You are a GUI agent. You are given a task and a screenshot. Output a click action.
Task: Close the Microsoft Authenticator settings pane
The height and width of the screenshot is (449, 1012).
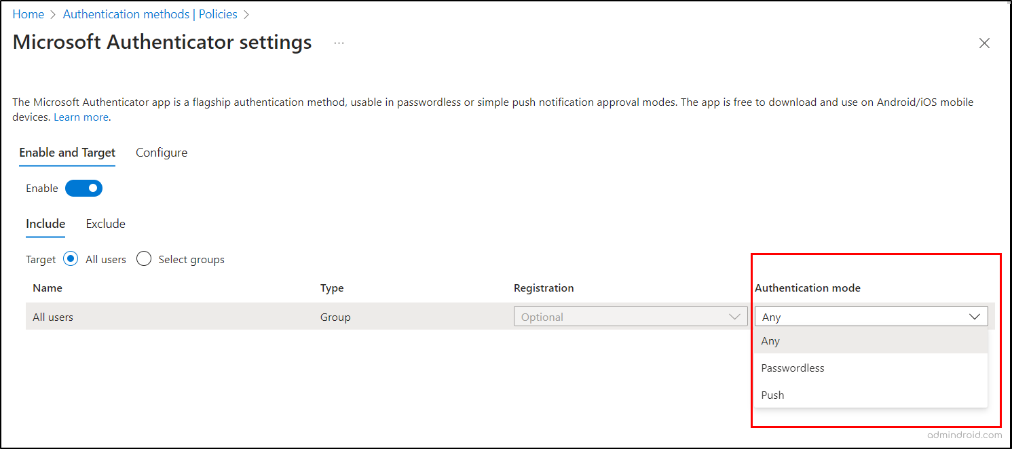coord(985,43)
